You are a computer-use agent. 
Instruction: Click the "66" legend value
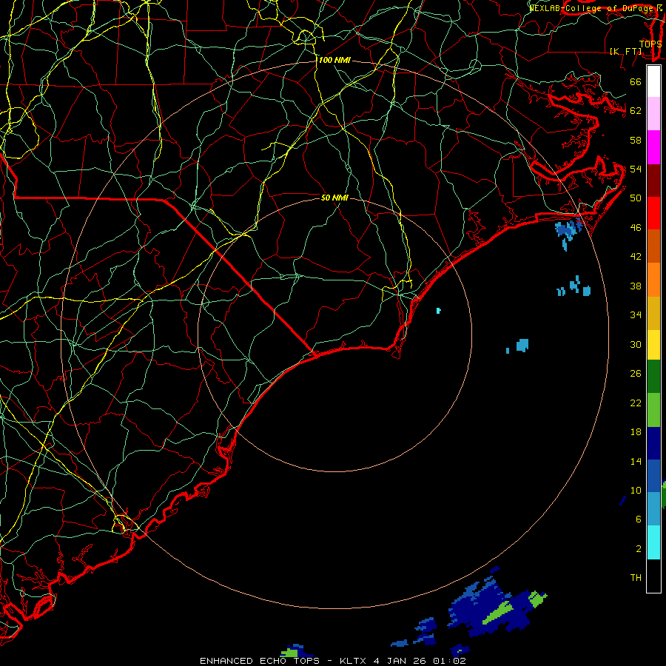point(636,82)
